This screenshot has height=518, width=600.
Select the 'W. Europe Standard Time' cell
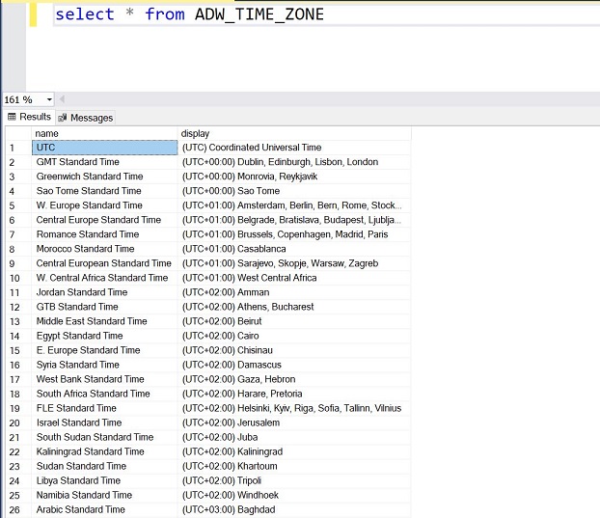click(x=105, y=205)
